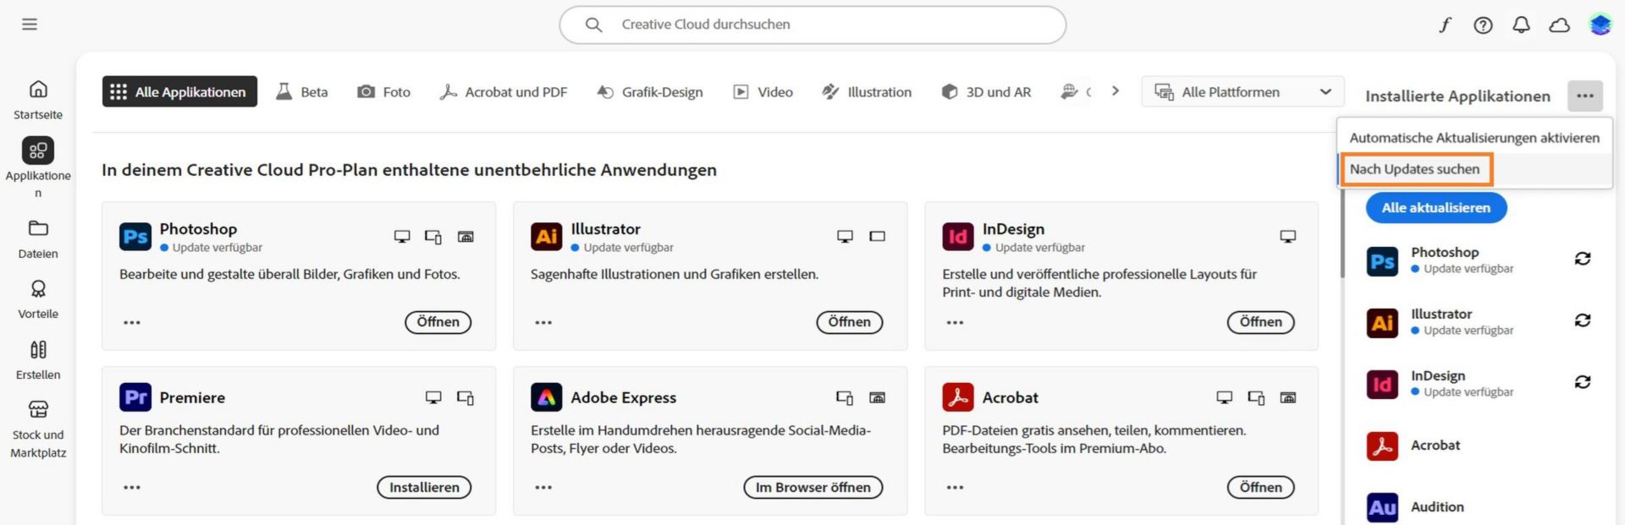The width and height of the screenshot is (1625, 525).
Task: Open Vorteile in the sidebar
Action: coord(38,299)
